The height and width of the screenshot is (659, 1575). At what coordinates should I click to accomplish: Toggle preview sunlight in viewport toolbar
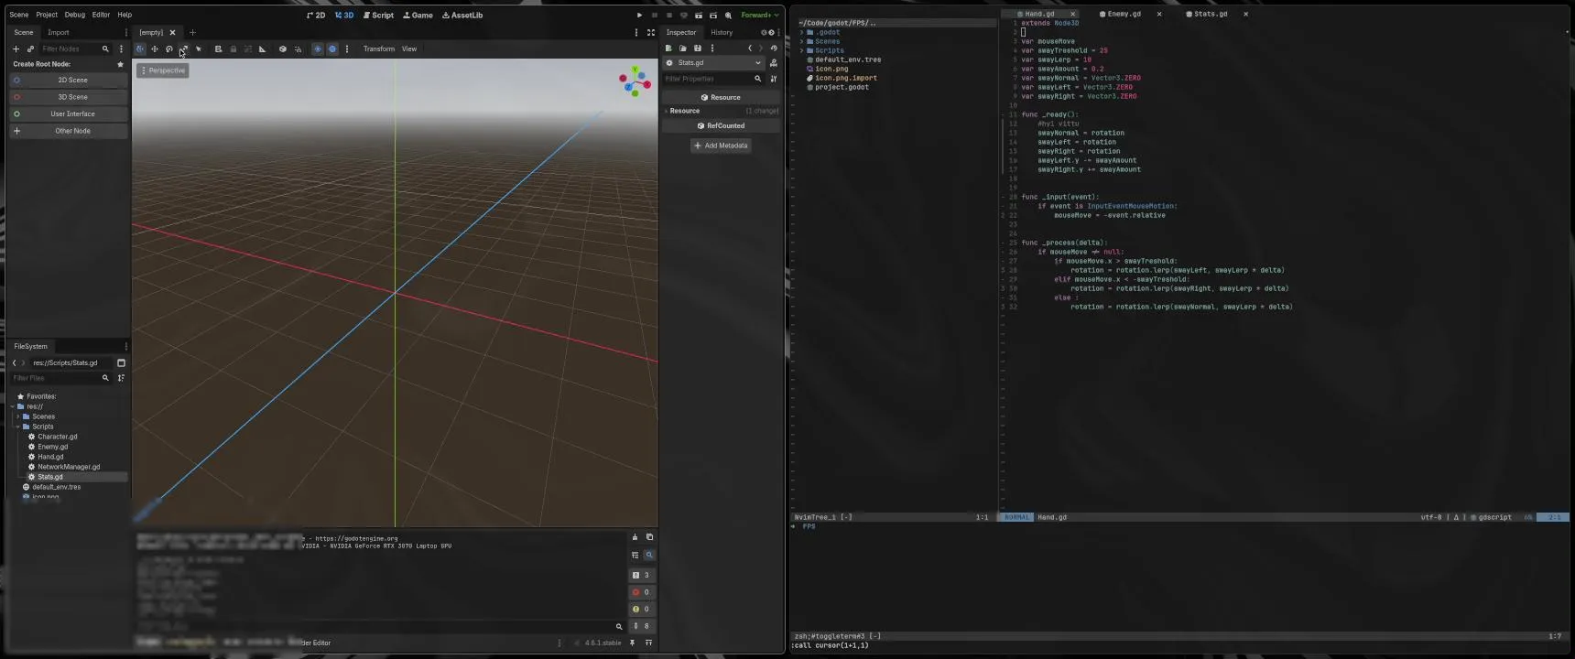[x=318, y=49]
